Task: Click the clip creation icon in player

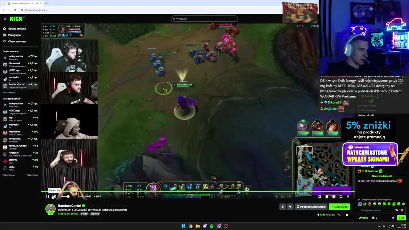Action: [327, 196]
